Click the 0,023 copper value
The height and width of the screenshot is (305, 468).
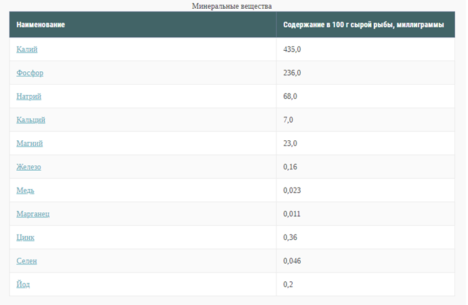pyautogui.click(x=292, y=190)
